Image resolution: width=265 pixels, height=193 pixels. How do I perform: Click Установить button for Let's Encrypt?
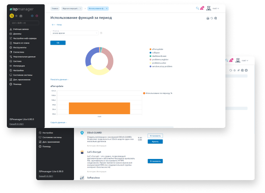(x=155, y=161)
